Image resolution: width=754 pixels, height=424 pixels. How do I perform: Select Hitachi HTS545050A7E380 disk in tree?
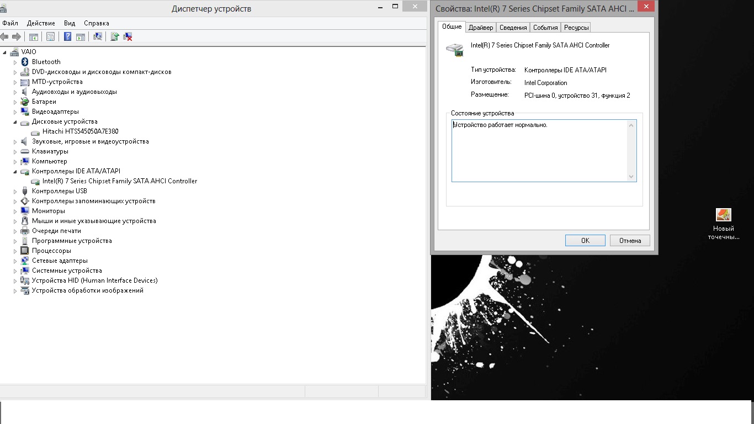pyautogui.click(x=80, y=131)
